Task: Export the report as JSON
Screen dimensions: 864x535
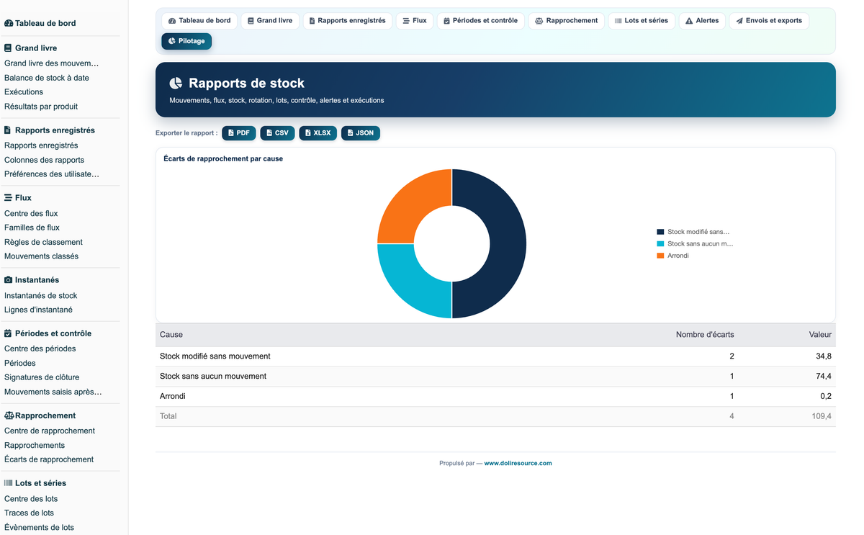Action: (361, 133)
